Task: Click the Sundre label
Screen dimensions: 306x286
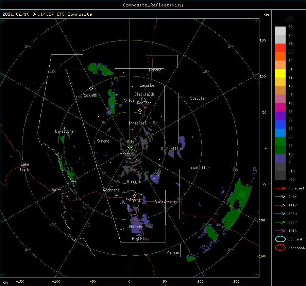Action: [103, 141]
